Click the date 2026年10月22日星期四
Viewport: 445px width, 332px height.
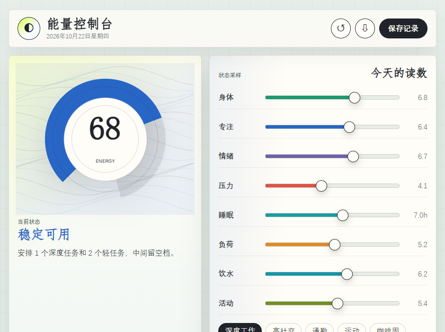coord(78,36)
